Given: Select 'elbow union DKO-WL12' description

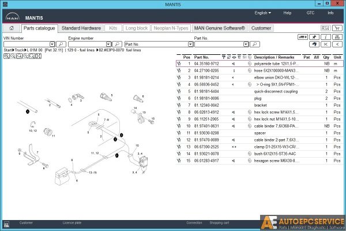Looking at the screenshot, I should (276, 77).
